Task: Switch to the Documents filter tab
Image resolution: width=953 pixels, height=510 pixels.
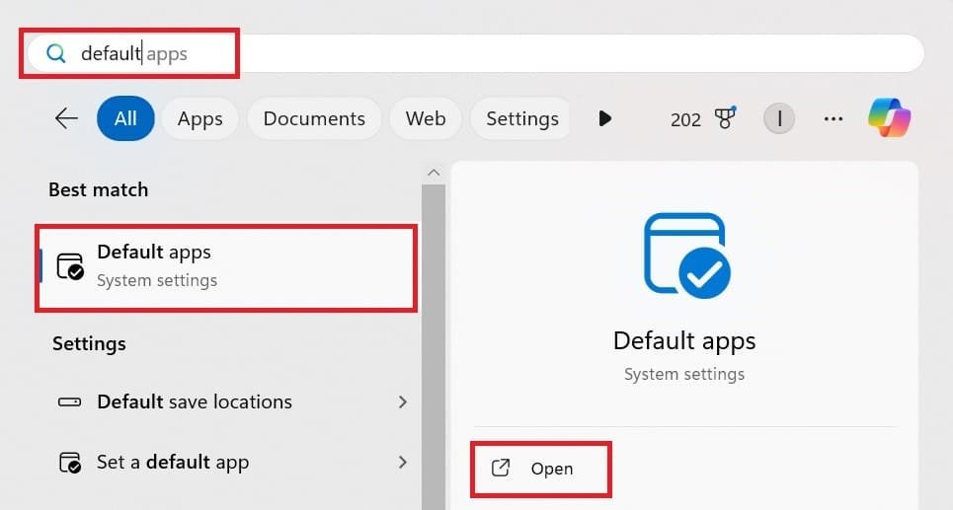Action: click(x=314, y=118)
